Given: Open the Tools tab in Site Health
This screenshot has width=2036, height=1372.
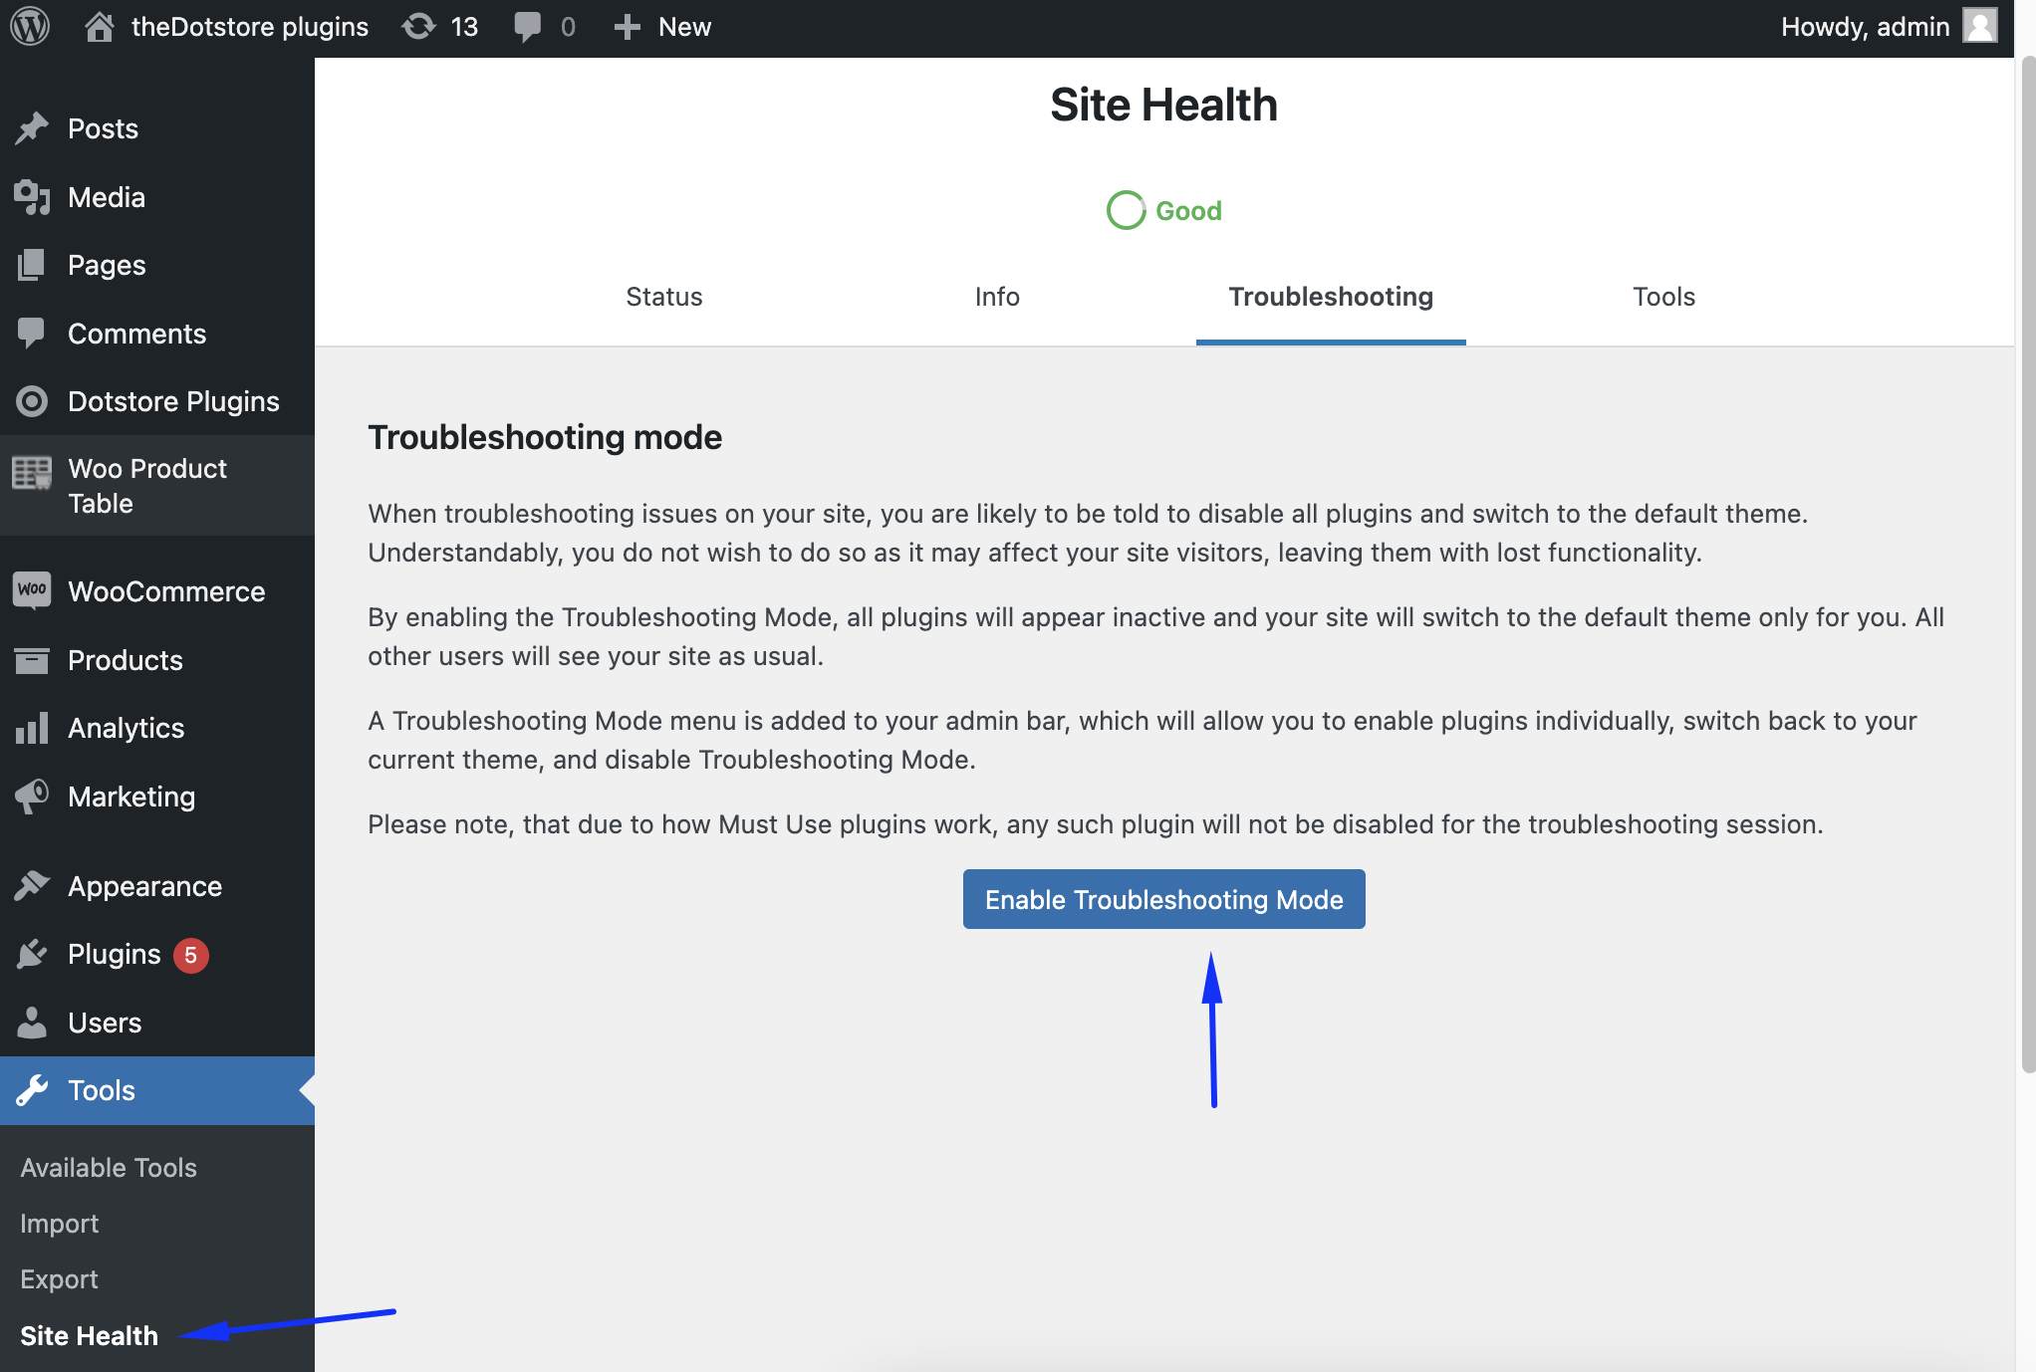Looking at the screenshot, I should click(x=1663, y=297).
